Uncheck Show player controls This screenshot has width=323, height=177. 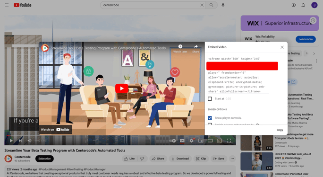click(x=210, y=118)
